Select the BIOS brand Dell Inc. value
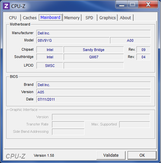161x163 pixels. (93, 85)
